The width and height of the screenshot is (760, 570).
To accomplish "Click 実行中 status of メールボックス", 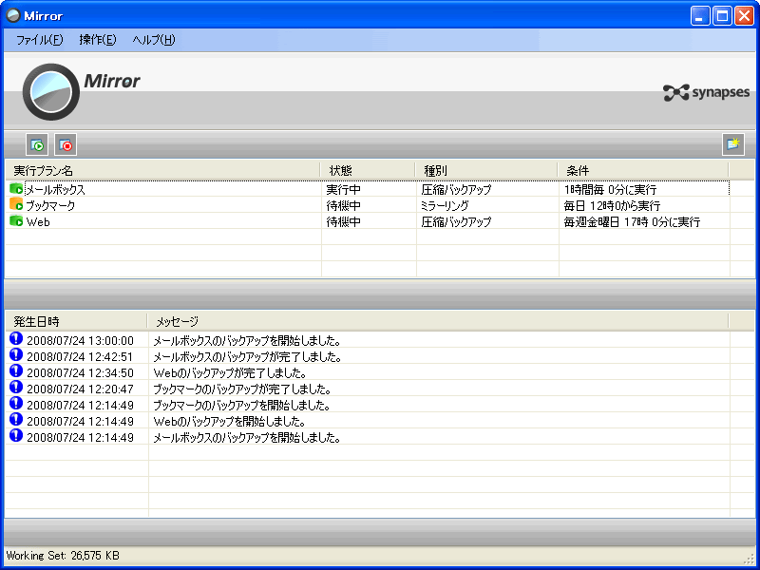I will pyautogui.click(x=344, y=189).
